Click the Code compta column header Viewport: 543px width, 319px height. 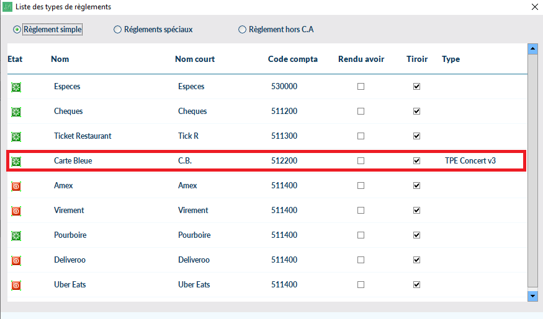292,59
